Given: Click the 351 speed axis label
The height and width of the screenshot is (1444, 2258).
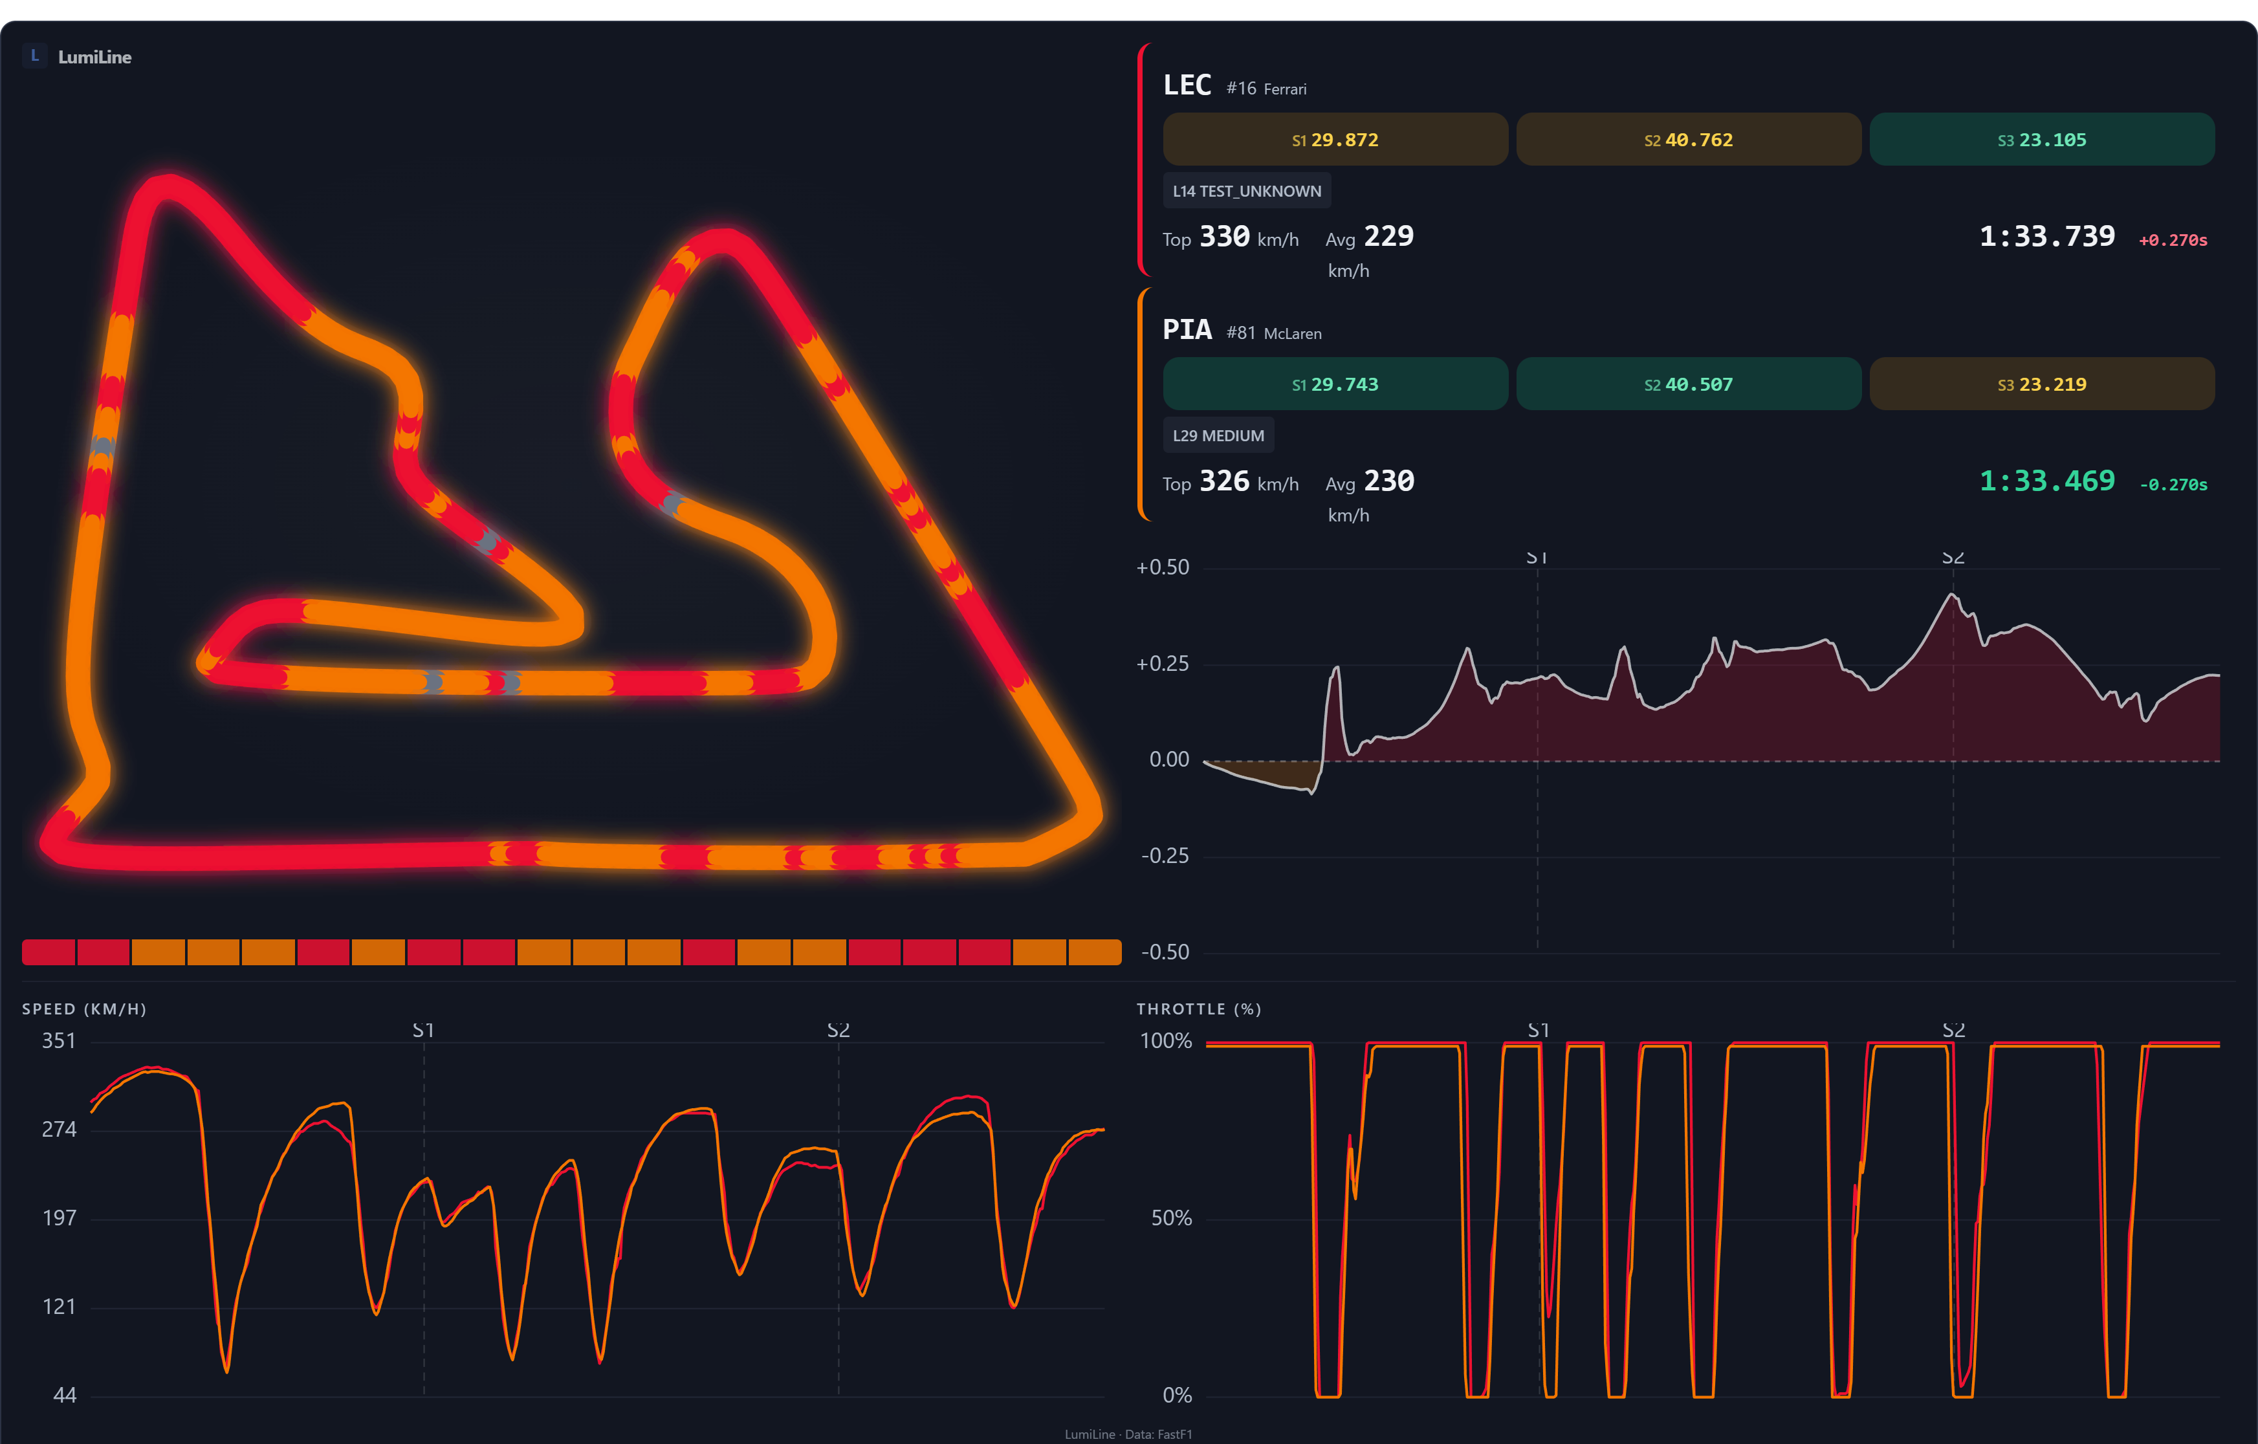Looking at the screenshot, I should 59,1041.
